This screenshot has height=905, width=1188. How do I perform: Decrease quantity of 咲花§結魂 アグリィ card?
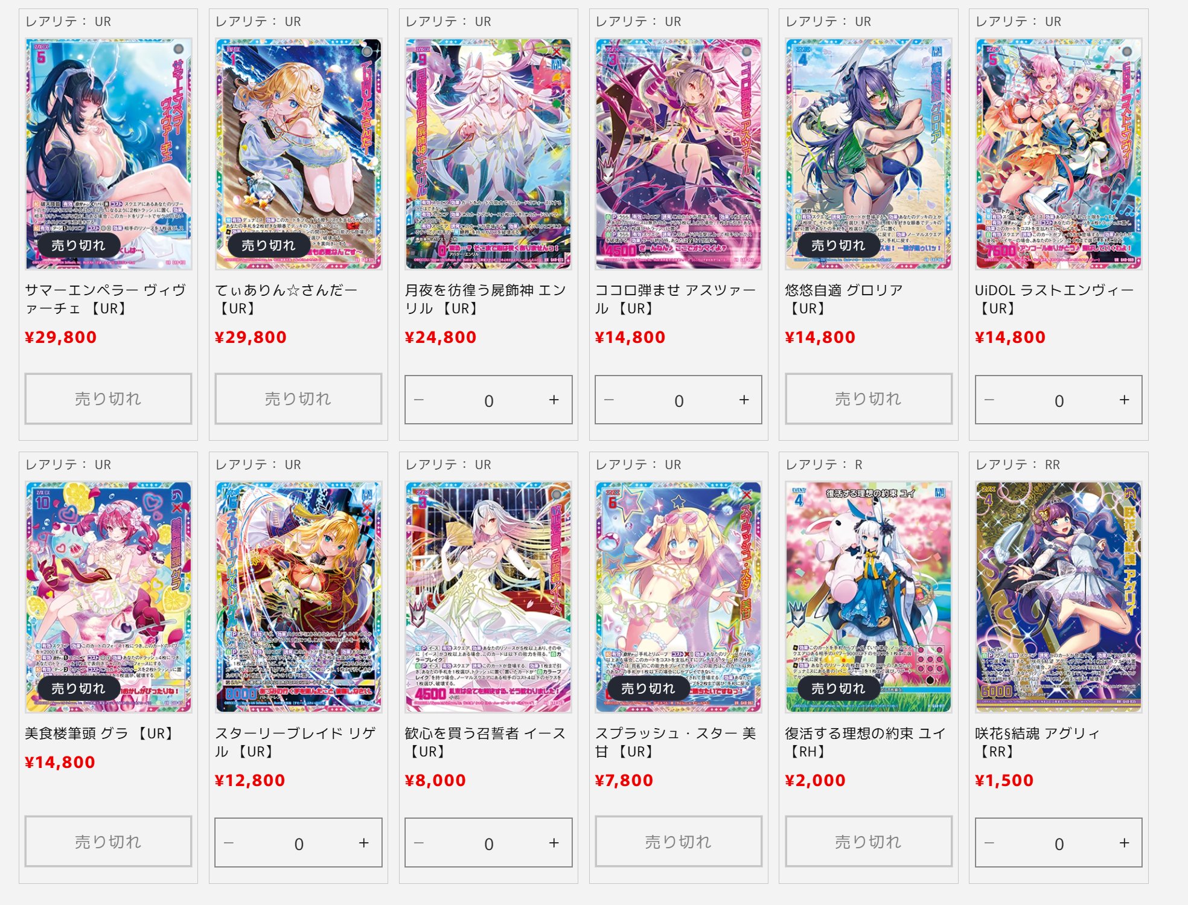[x=989, y=843]
